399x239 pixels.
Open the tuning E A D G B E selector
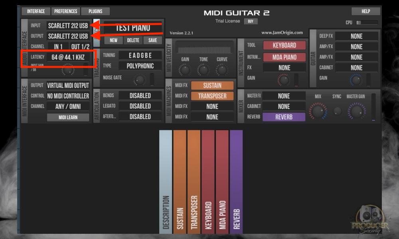(140, 55)
